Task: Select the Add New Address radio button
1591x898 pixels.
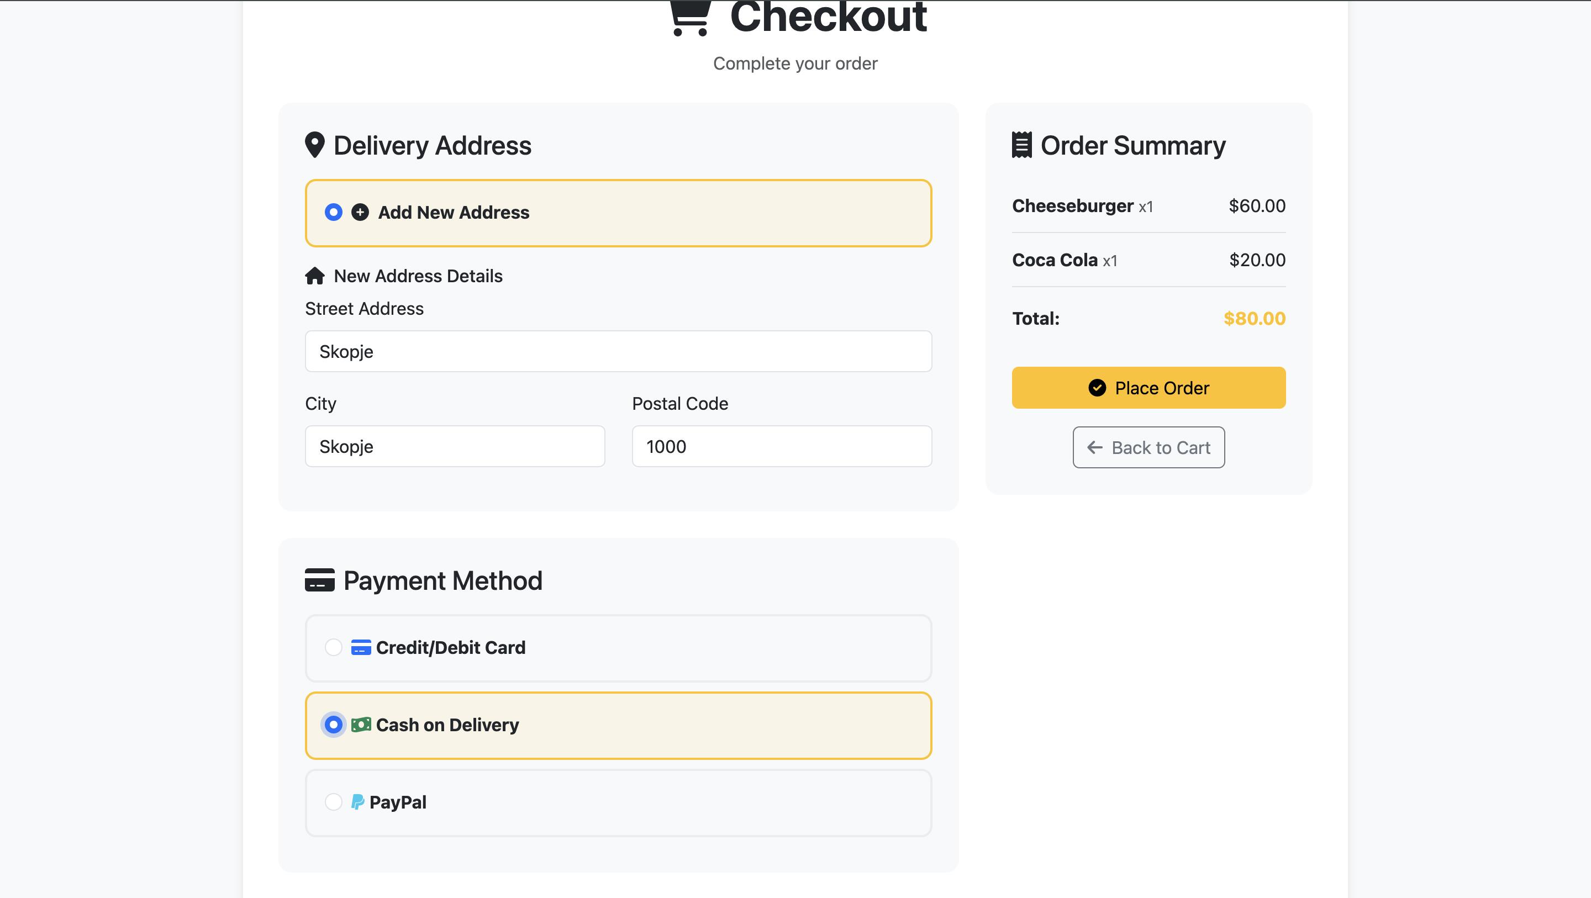Action: tap(334, 213)
